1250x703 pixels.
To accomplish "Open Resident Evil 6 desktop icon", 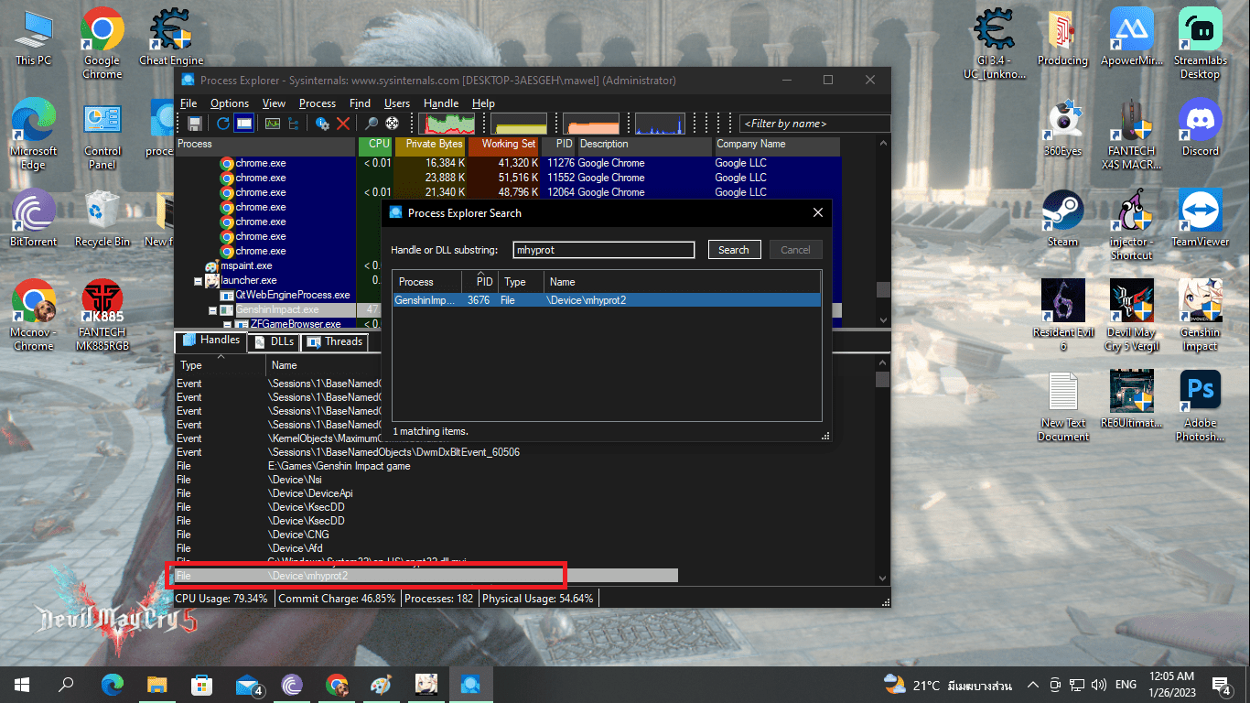I will tap(1062, 315).
